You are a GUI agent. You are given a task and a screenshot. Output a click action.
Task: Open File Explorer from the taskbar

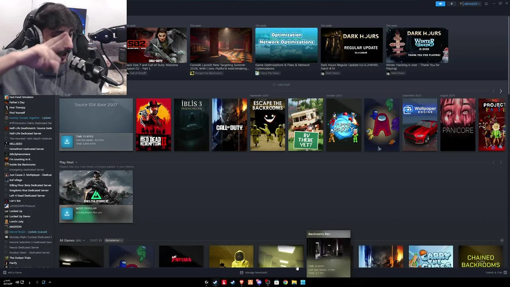click(x=294, y=282)
